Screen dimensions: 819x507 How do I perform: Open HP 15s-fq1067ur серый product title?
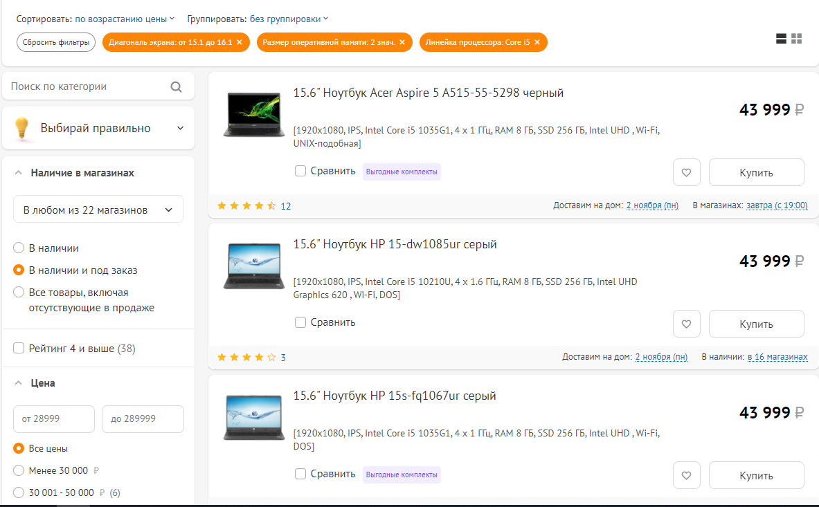[x=395, y=396]
